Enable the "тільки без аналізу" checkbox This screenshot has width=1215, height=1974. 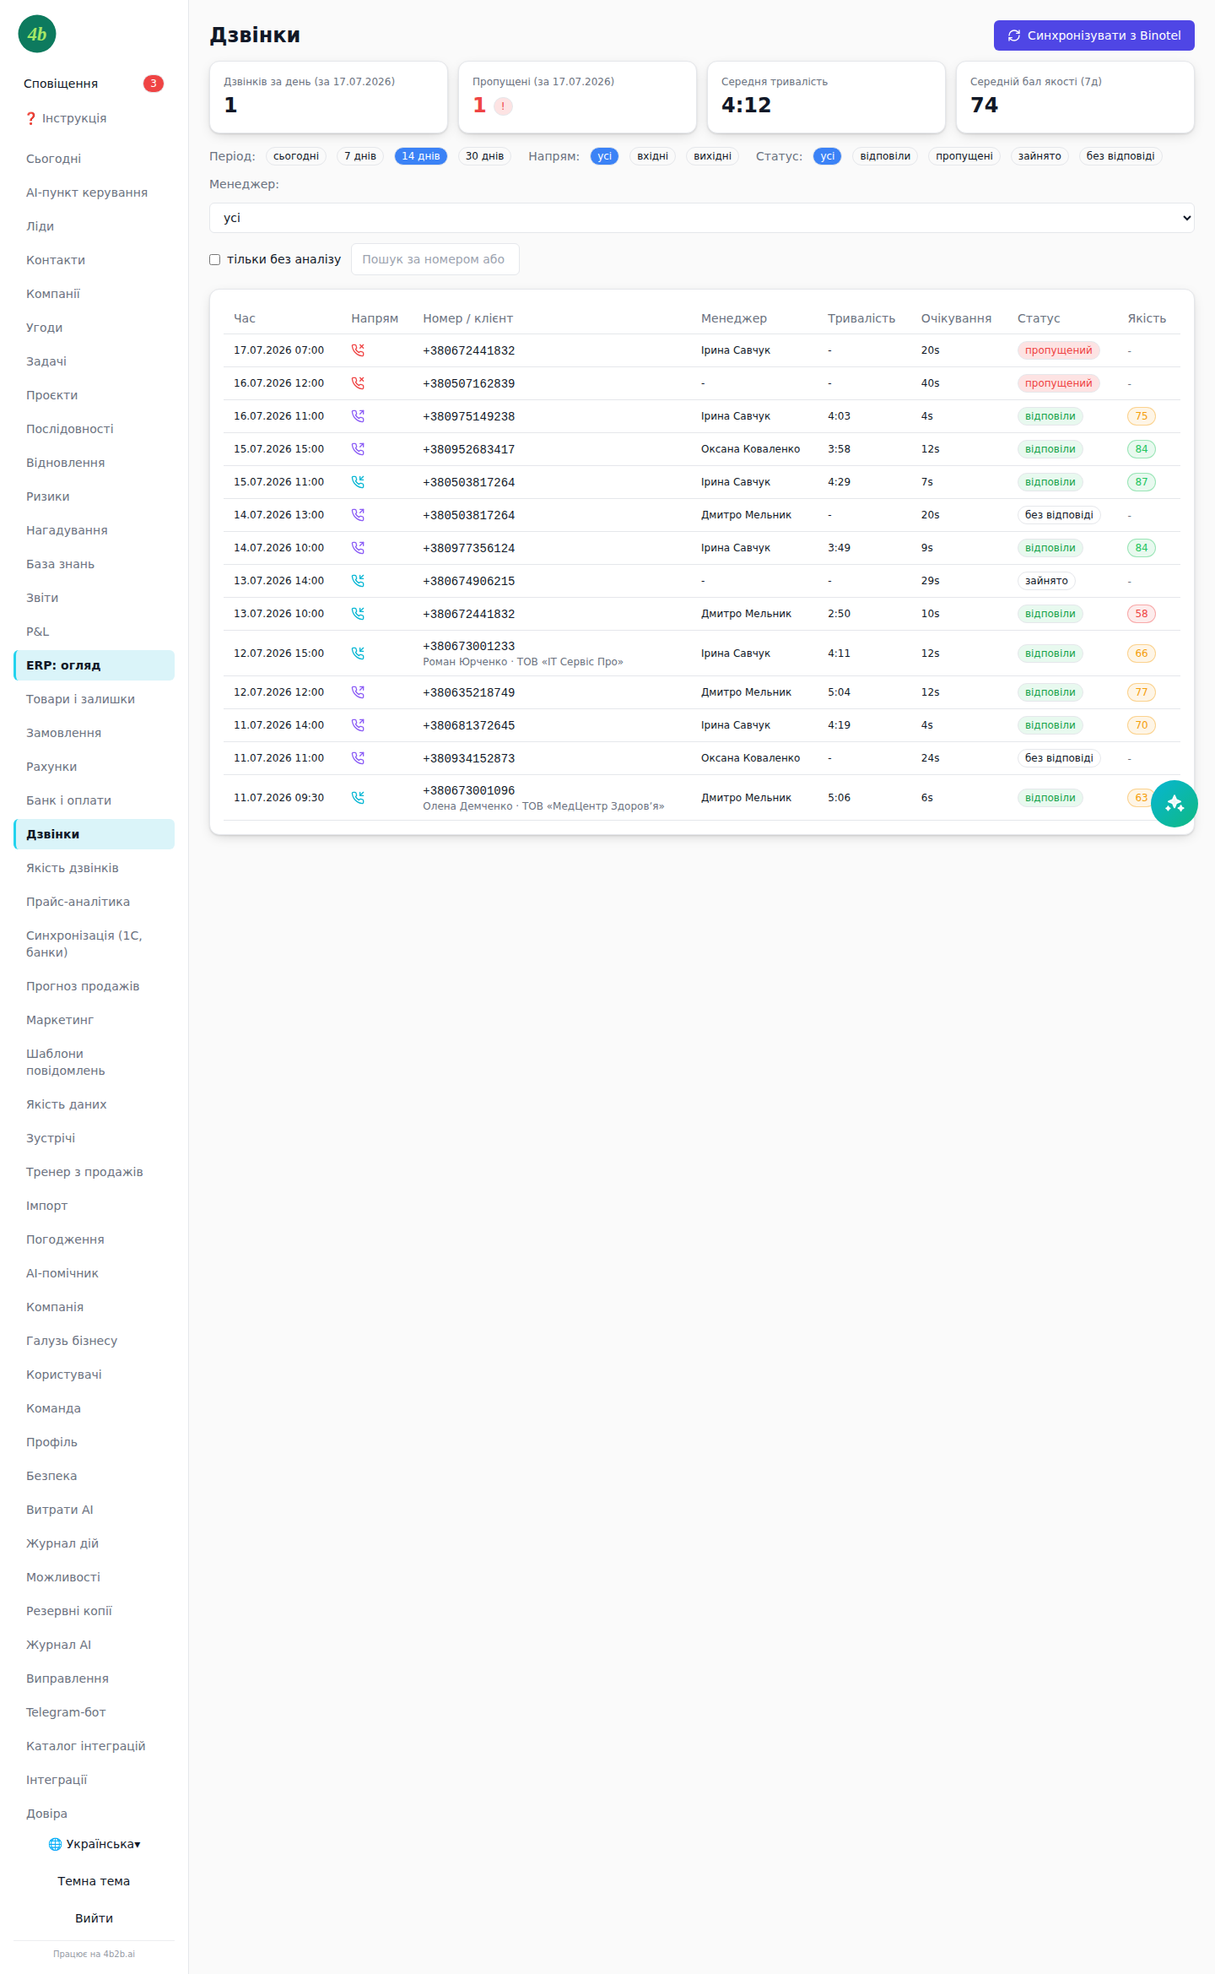(x=215, y=260)
